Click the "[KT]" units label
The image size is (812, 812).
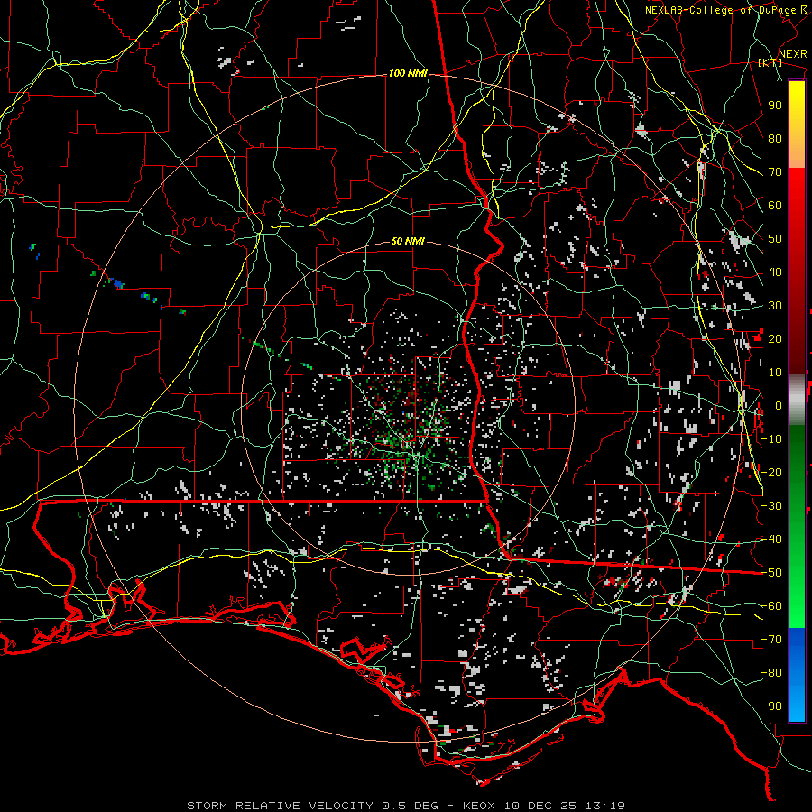tap(770, 62)
